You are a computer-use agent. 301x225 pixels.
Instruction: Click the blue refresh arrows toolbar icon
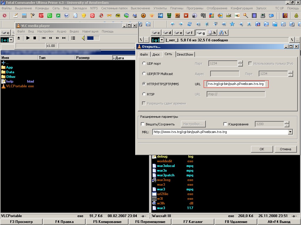pyautogui.click(x=190, y=24)
